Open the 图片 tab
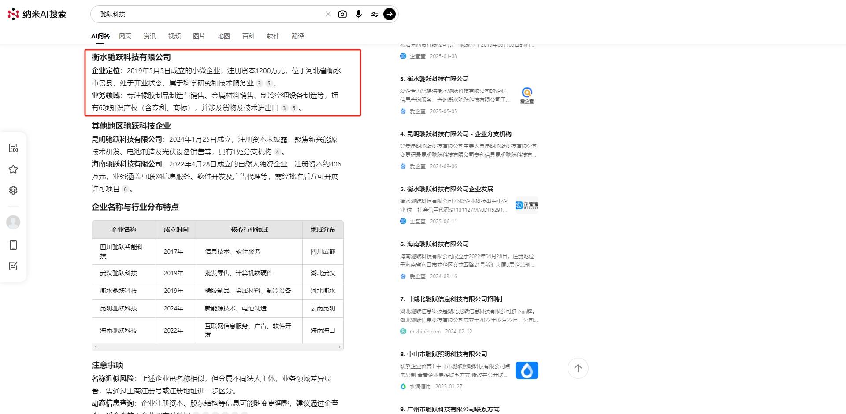This screenshot has height=414, width=846. 199,36
